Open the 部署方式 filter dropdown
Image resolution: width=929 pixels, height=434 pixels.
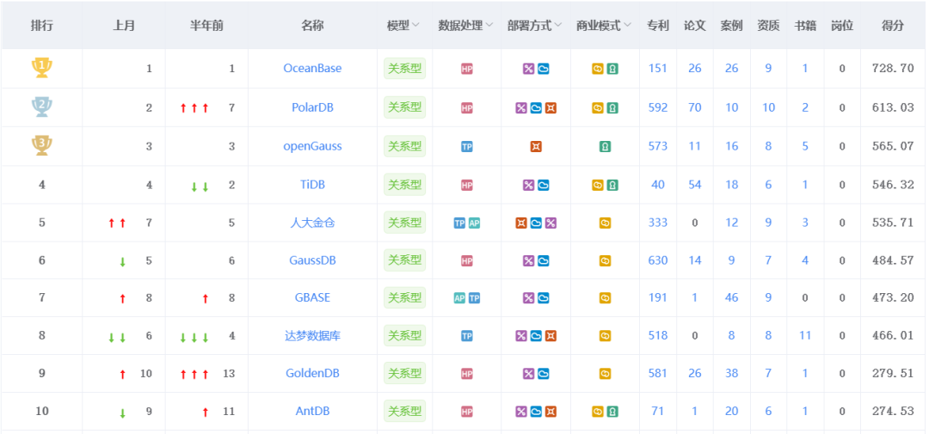pos(558,26)
